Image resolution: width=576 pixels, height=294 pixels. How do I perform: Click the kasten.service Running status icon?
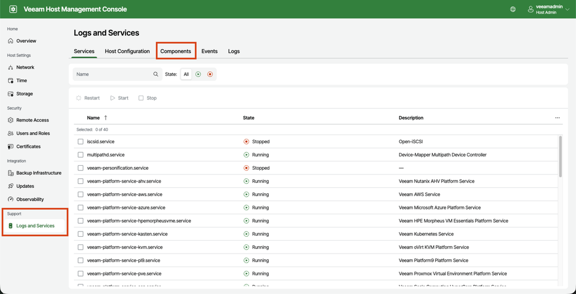pos(246,234)
